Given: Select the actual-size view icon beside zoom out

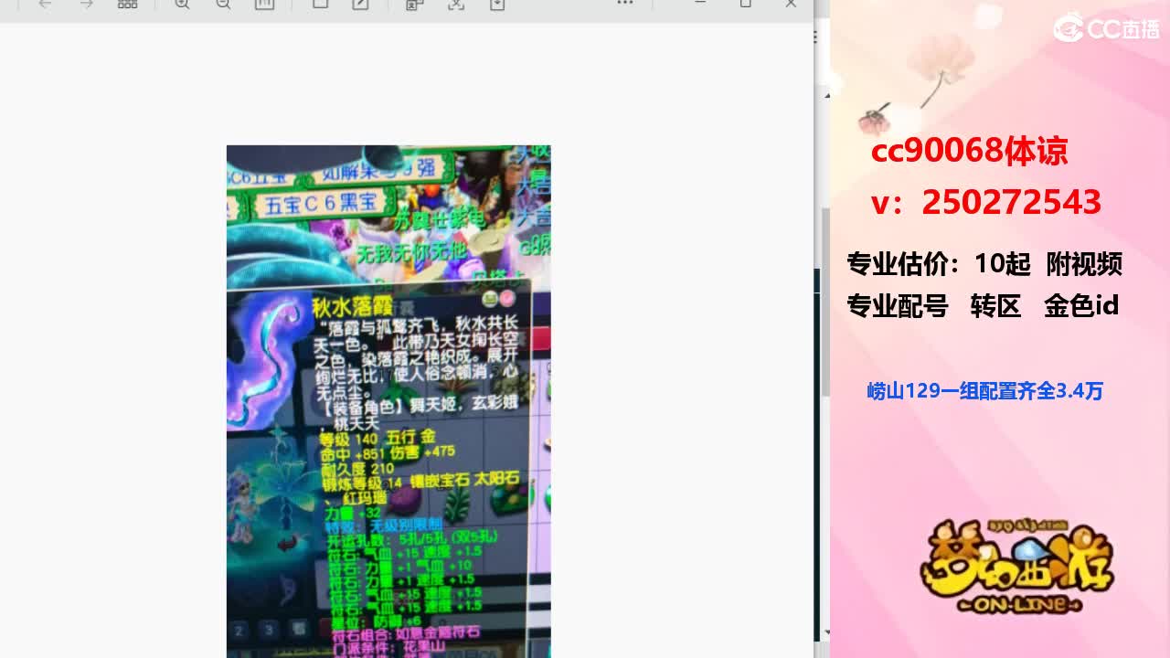Looking at the screenshot, I should coord(264,5).
